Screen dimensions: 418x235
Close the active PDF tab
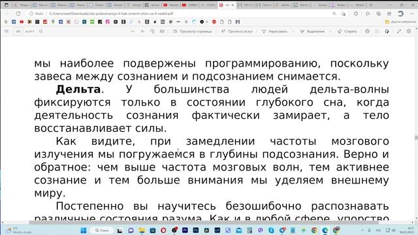coord(233,5)
